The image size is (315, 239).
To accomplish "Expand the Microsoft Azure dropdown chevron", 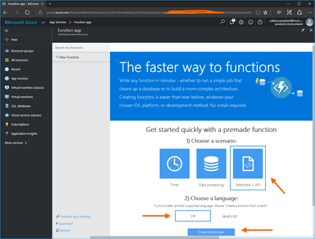I will pyautogui.click(x=43, y=23).
